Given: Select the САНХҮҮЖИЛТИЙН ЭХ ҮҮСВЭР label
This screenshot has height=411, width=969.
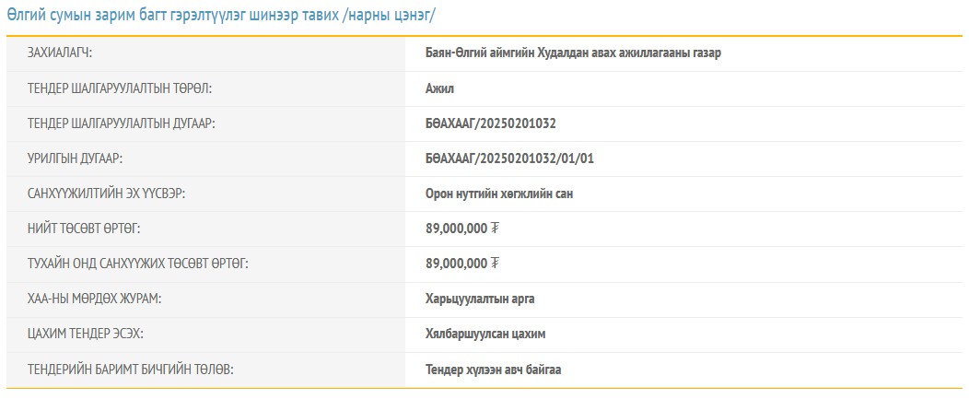Looking at the screenshot, I should 113,194.
